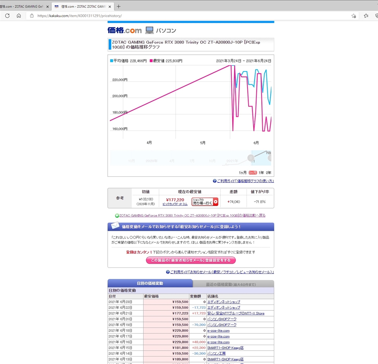Click help icon beside お知らせメール guide
378x364 pixels.
click(168, 272)
